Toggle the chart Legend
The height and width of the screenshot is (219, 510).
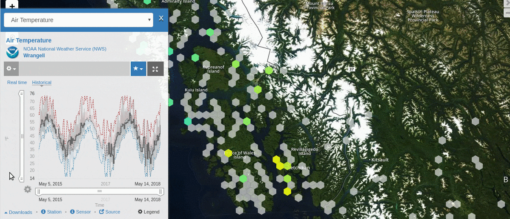[x=149, y=212]
